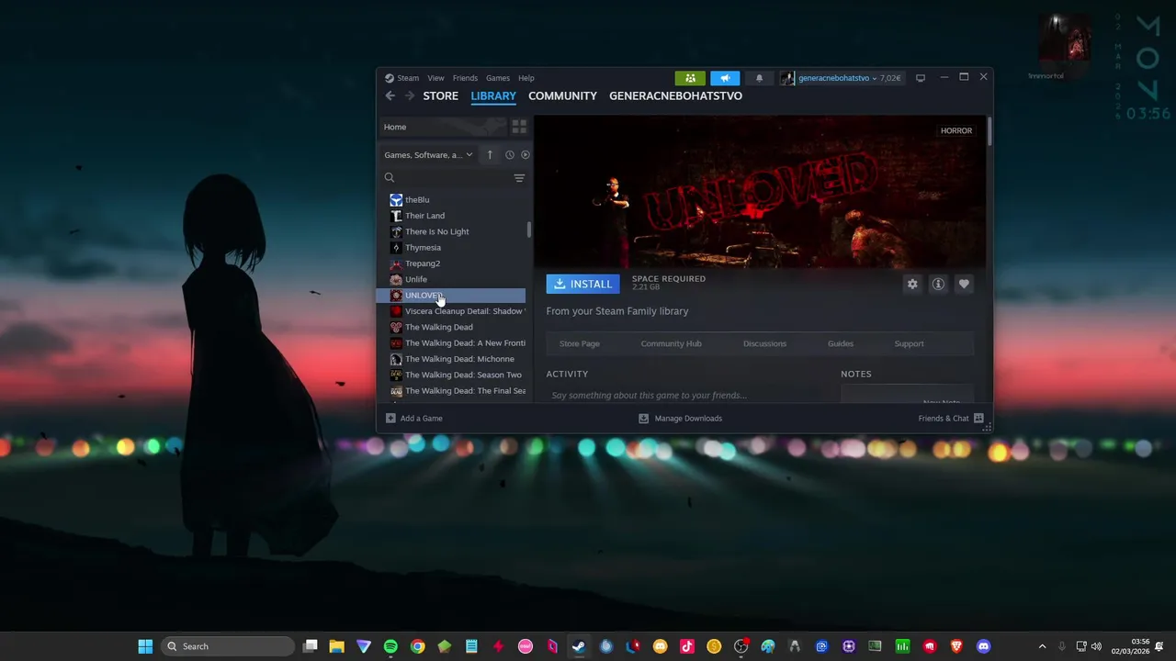Click the library search field
The width and height of the screenshot is (1176, 661).
(447, 178)
